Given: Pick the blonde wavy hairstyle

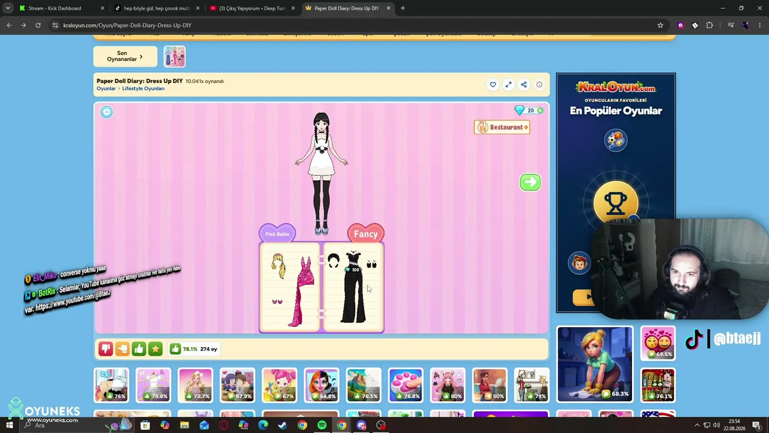Looking at the screenshot, I should coord(278,266).
